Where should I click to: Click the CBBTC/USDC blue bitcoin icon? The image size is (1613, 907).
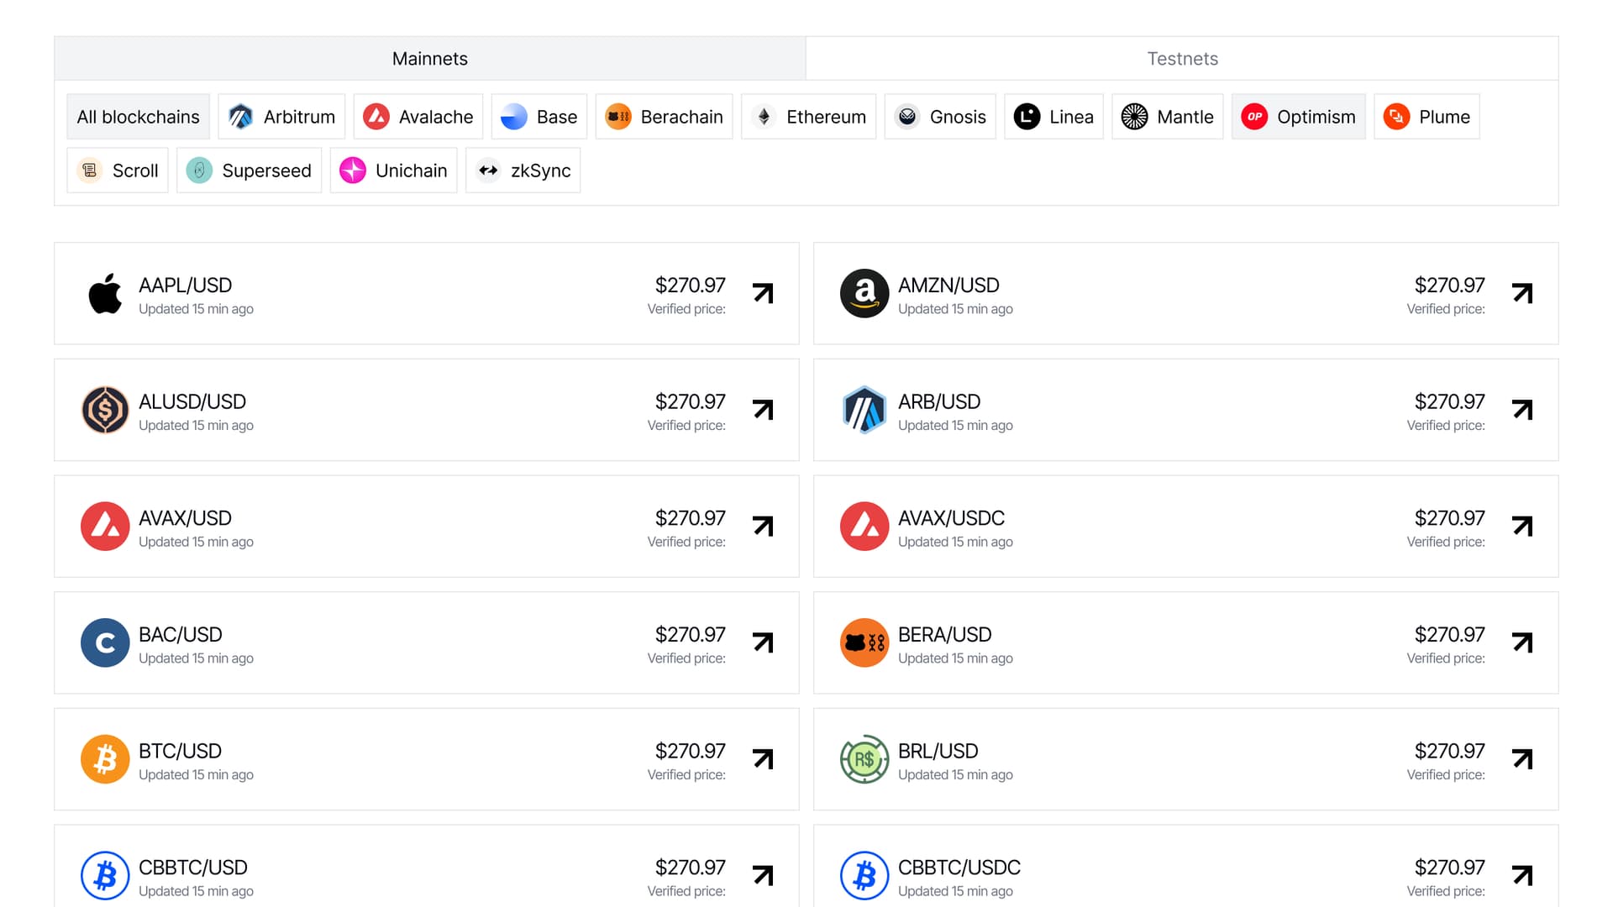[864, 876]
